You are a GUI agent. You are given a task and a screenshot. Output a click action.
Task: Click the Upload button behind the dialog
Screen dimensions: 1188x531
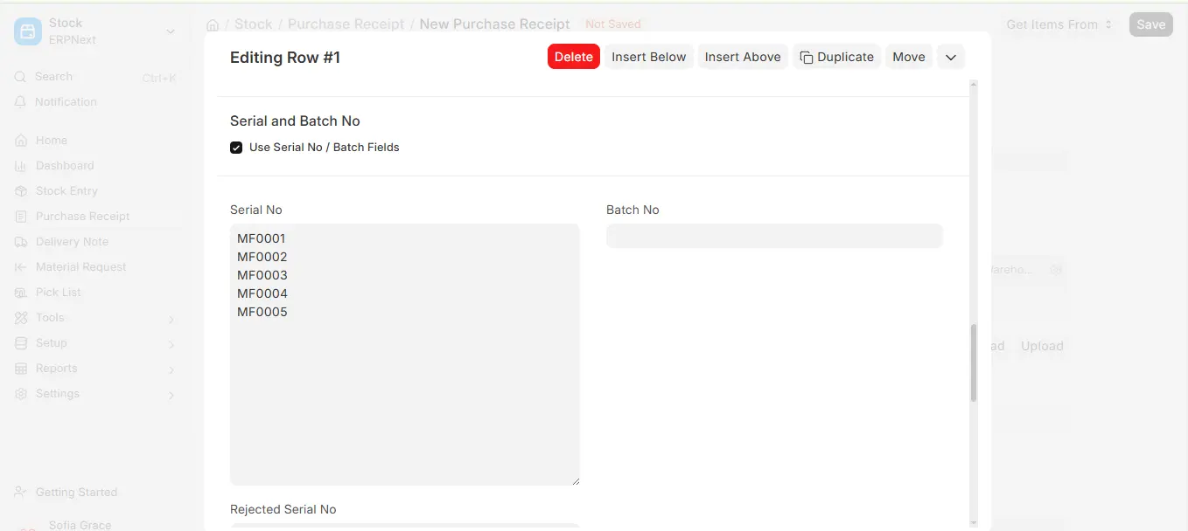(x=1042, y=347)
